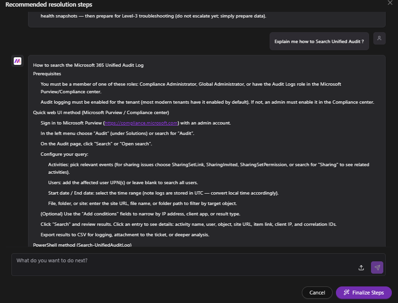Click the 'Recommended resolution steps' title

pyautogui.click(x=49, y=5)
